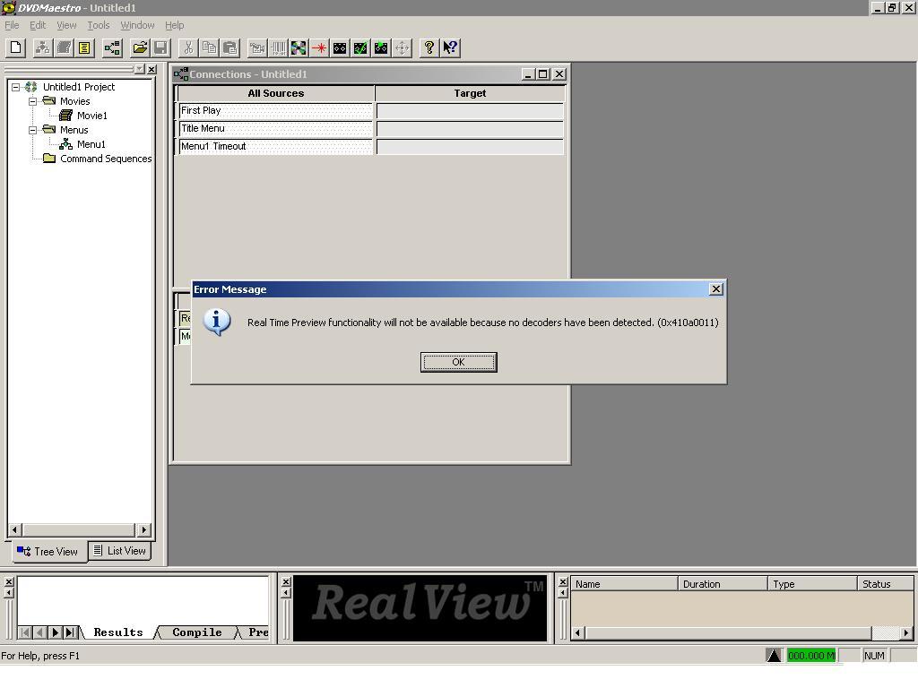Click the green arrow compile toolbar icon

[x=381, y=47]
